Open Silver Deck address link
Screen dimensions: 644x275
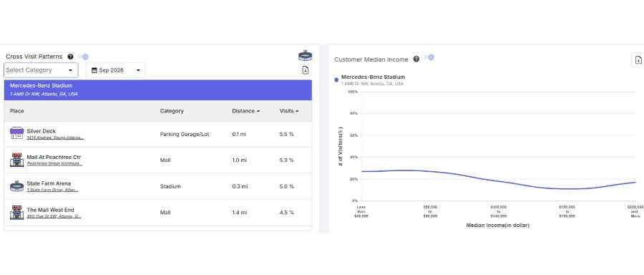point(55,137)
